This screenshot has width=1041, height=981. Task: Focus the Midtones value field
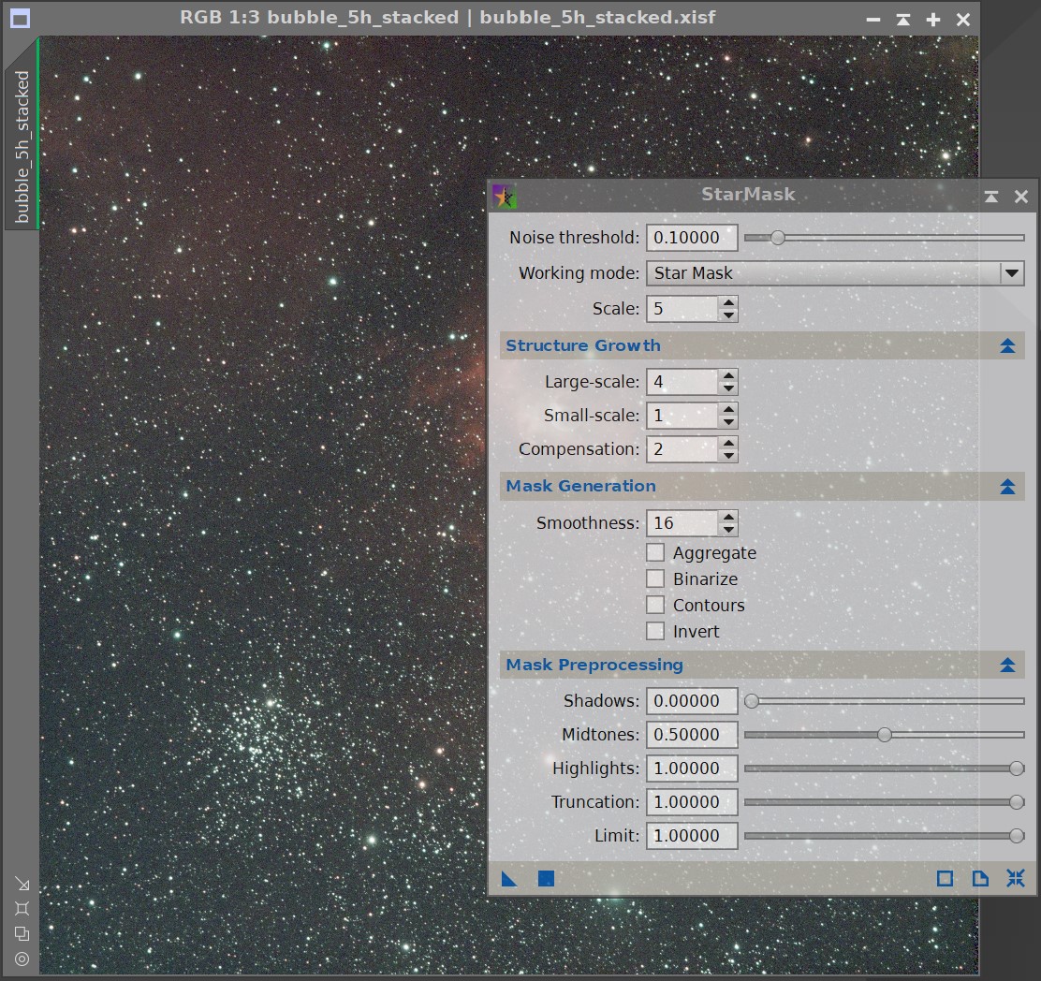pyautogui.click(x=692, y=735)
